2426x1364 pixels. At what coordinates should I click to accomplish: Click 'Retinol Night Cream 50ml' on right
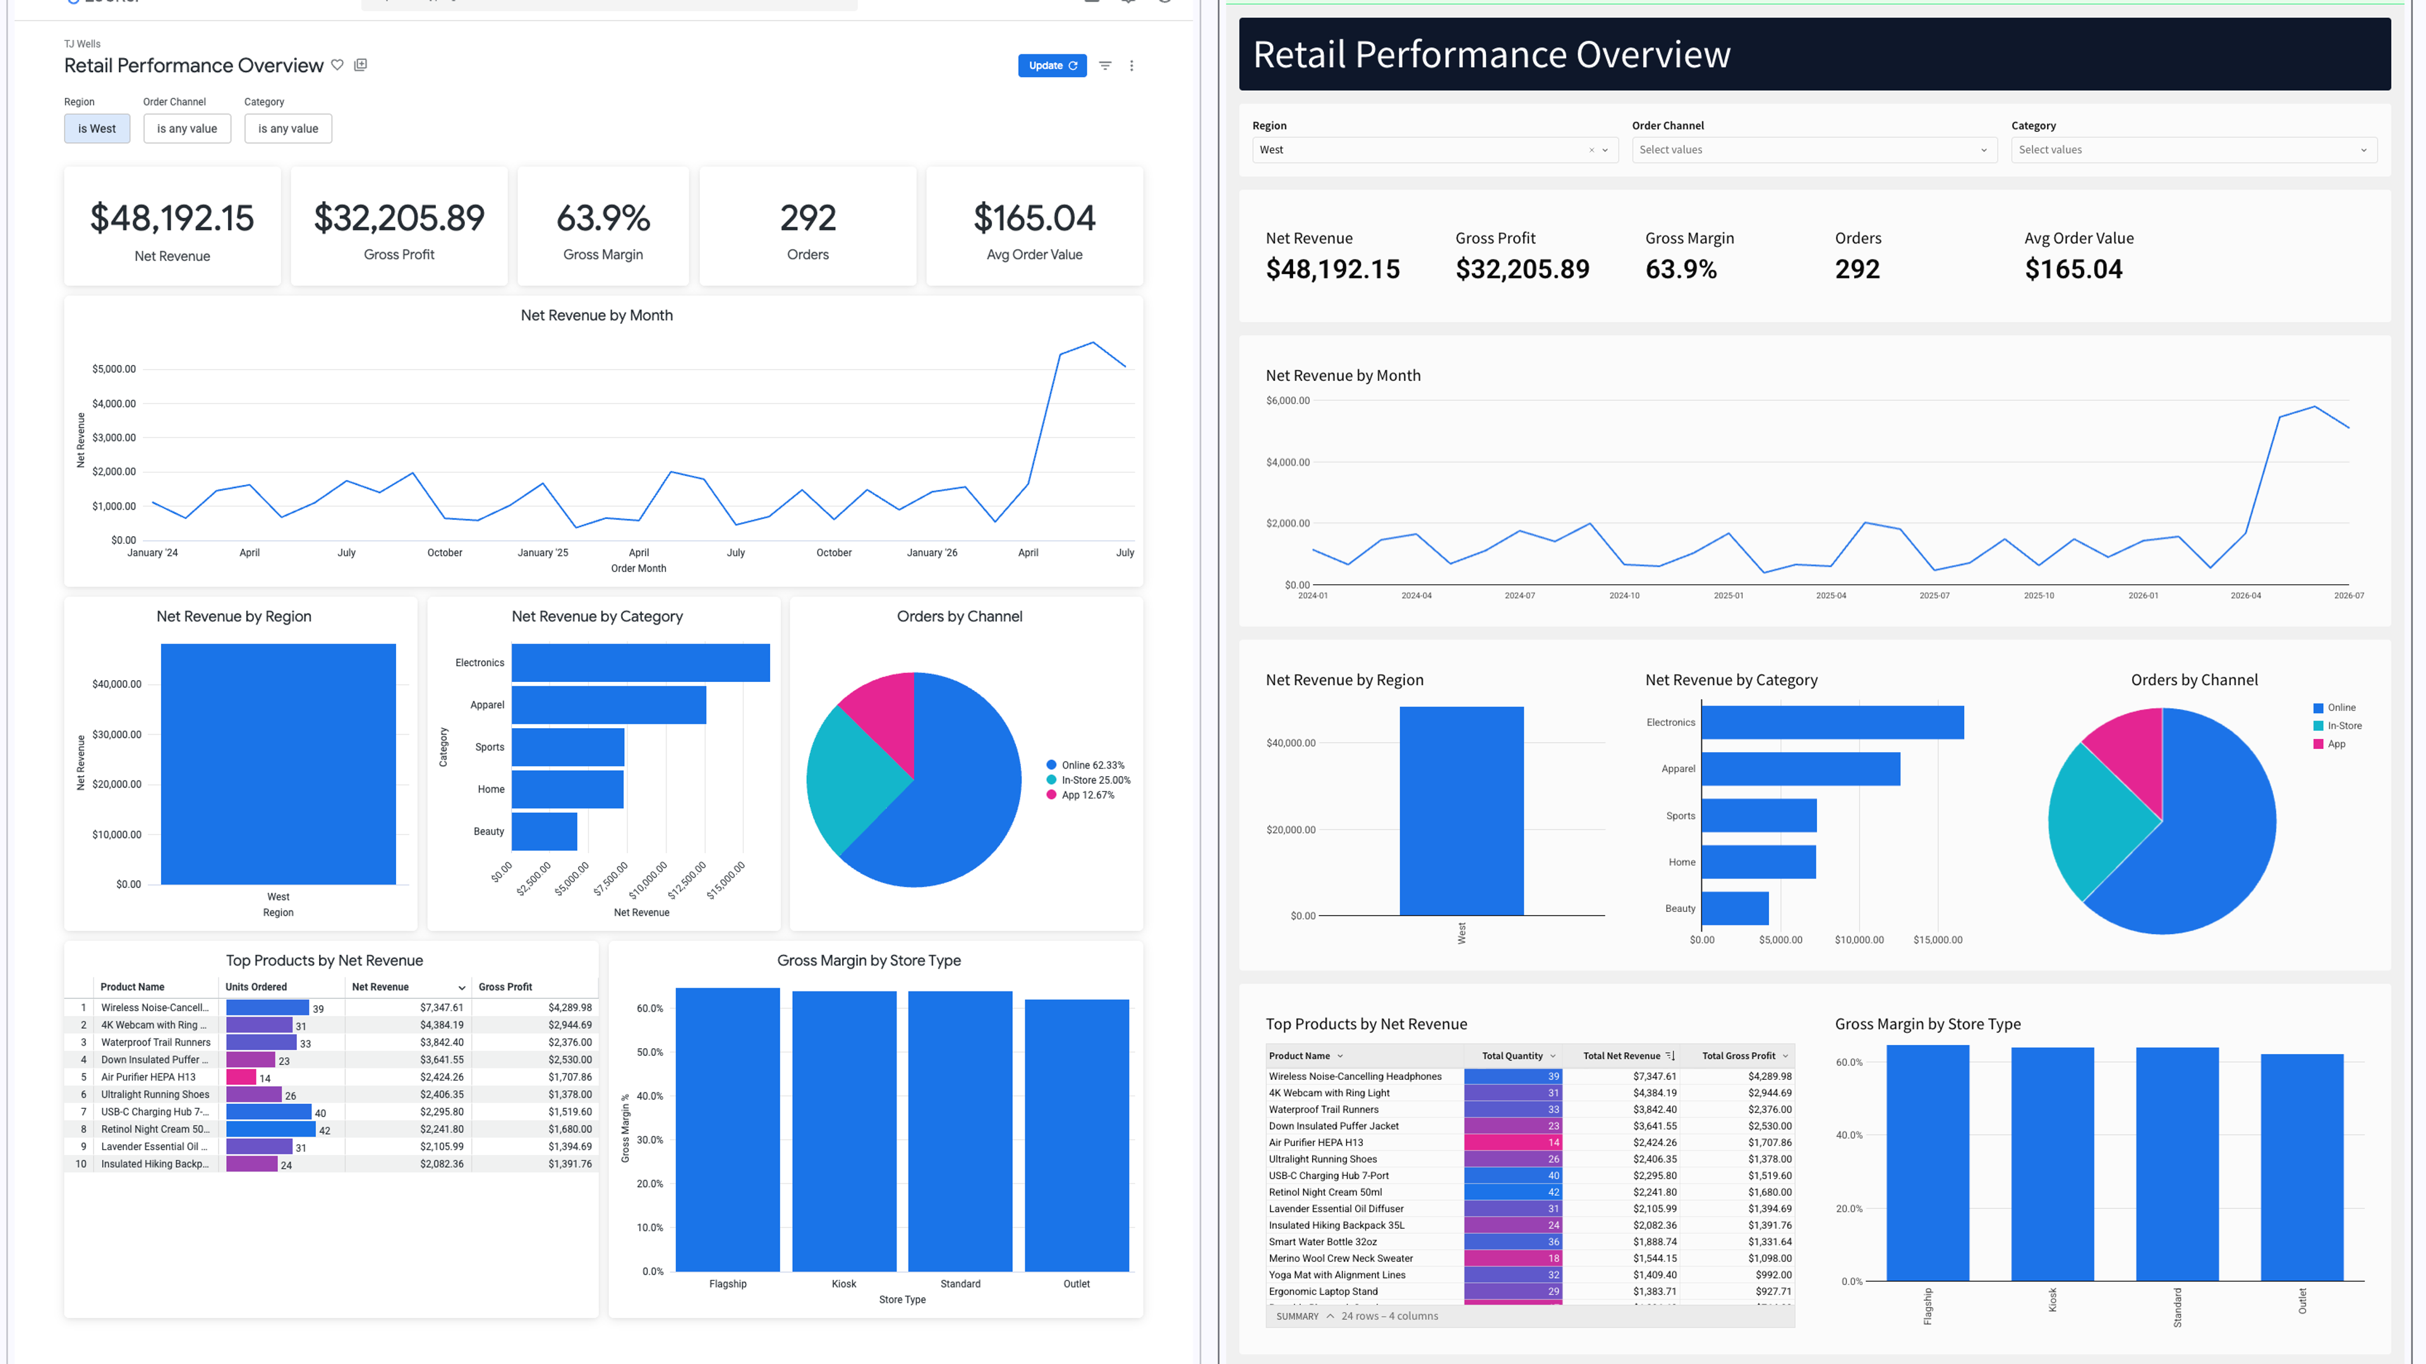click(1325, 1192)
